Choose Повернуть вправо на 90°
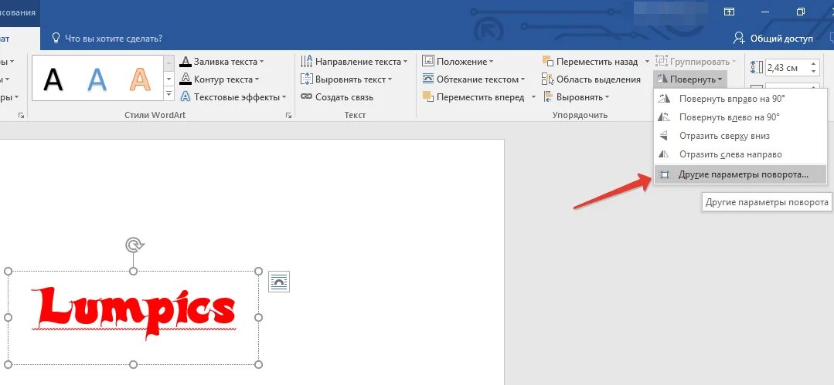Screen dimensions: 834x385 (740, 99)
